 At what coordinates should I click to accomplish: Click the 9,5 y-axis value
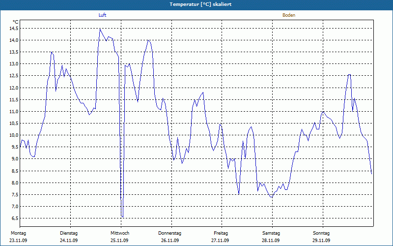coord(15,147)
